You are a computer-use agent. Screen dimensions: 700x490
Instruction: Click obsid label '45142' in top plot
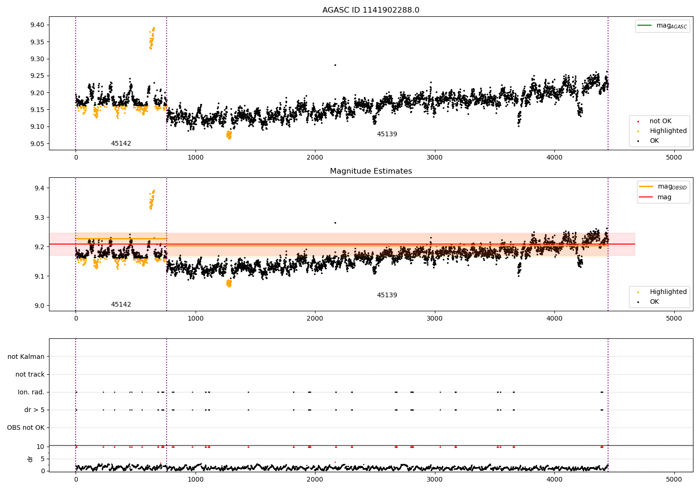click(121, 144)
